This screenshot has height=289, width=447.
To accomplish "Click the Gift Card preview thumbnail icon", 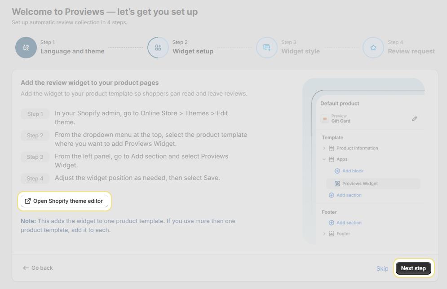I will point(325,119).
